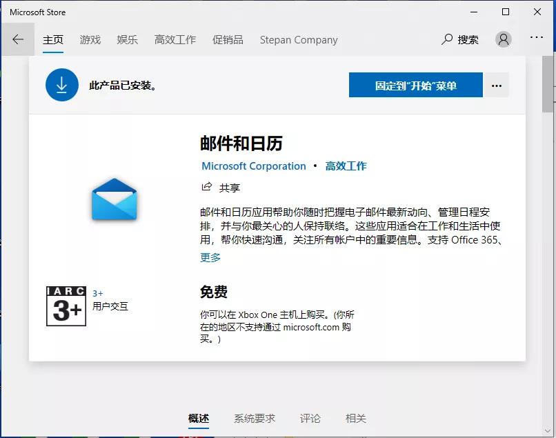Click the user account avatar icon

(x=504, y=39)
